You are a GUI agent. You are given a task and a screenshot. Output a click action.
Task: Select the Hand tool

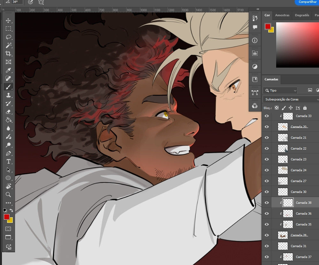(8, 186)
